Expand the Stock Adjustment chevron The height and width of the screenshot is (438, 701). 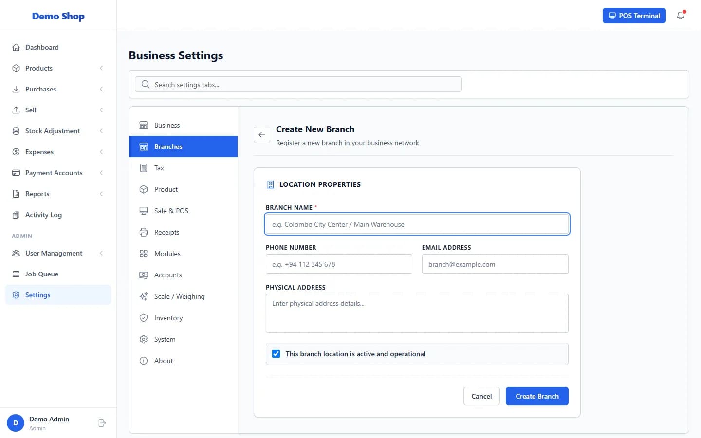[101, 131]
